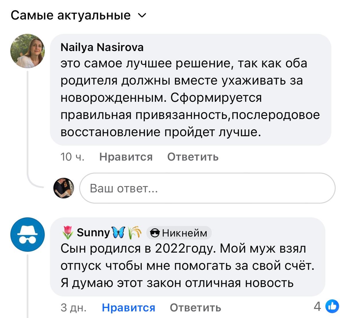
Task: Click the blue butterfly emoji after Sunny
Action: pos(118,232)
